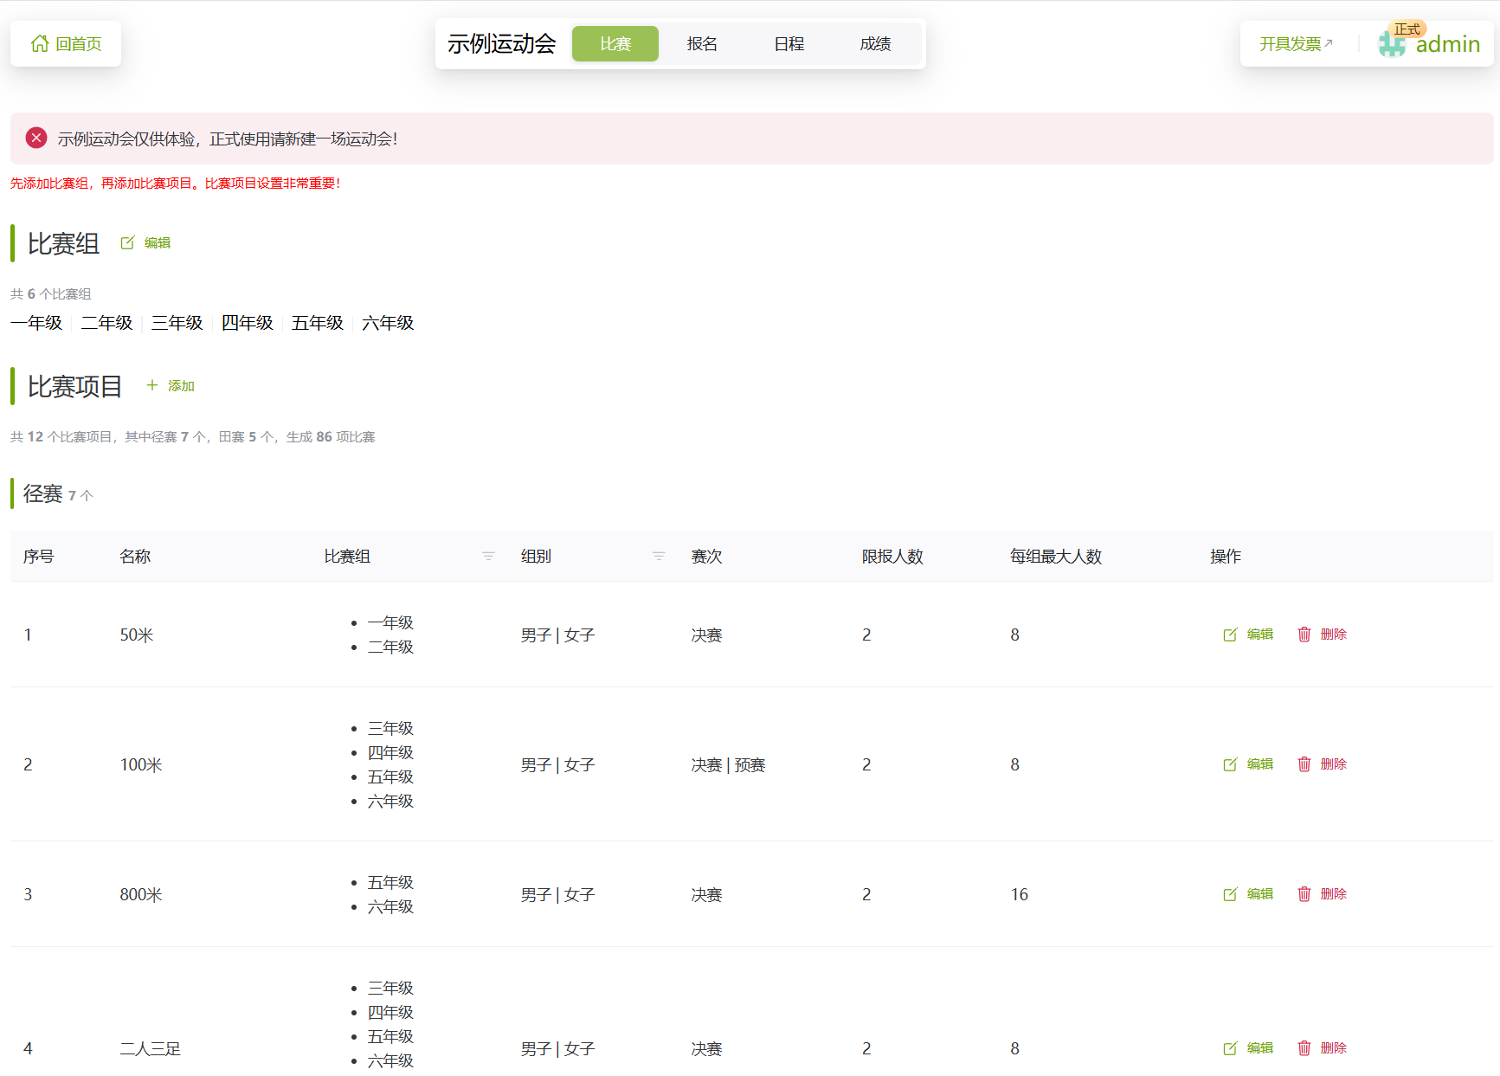1500x1076 pixels.
Task: Click the 16 max-per-group value for 800米
Action: tap(1020, 894)
